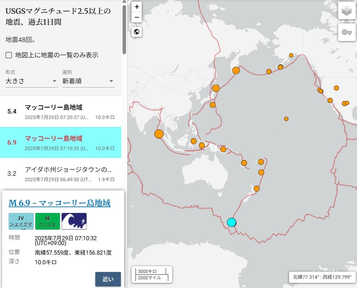This screenshot has width=357, height=288.
Task: Open the ShakeMap intensity IV badge
Action: point(21,221)
